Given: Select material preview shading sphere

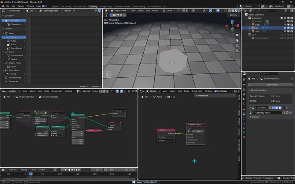Looking at the screenshot, I should pos(236,11).
